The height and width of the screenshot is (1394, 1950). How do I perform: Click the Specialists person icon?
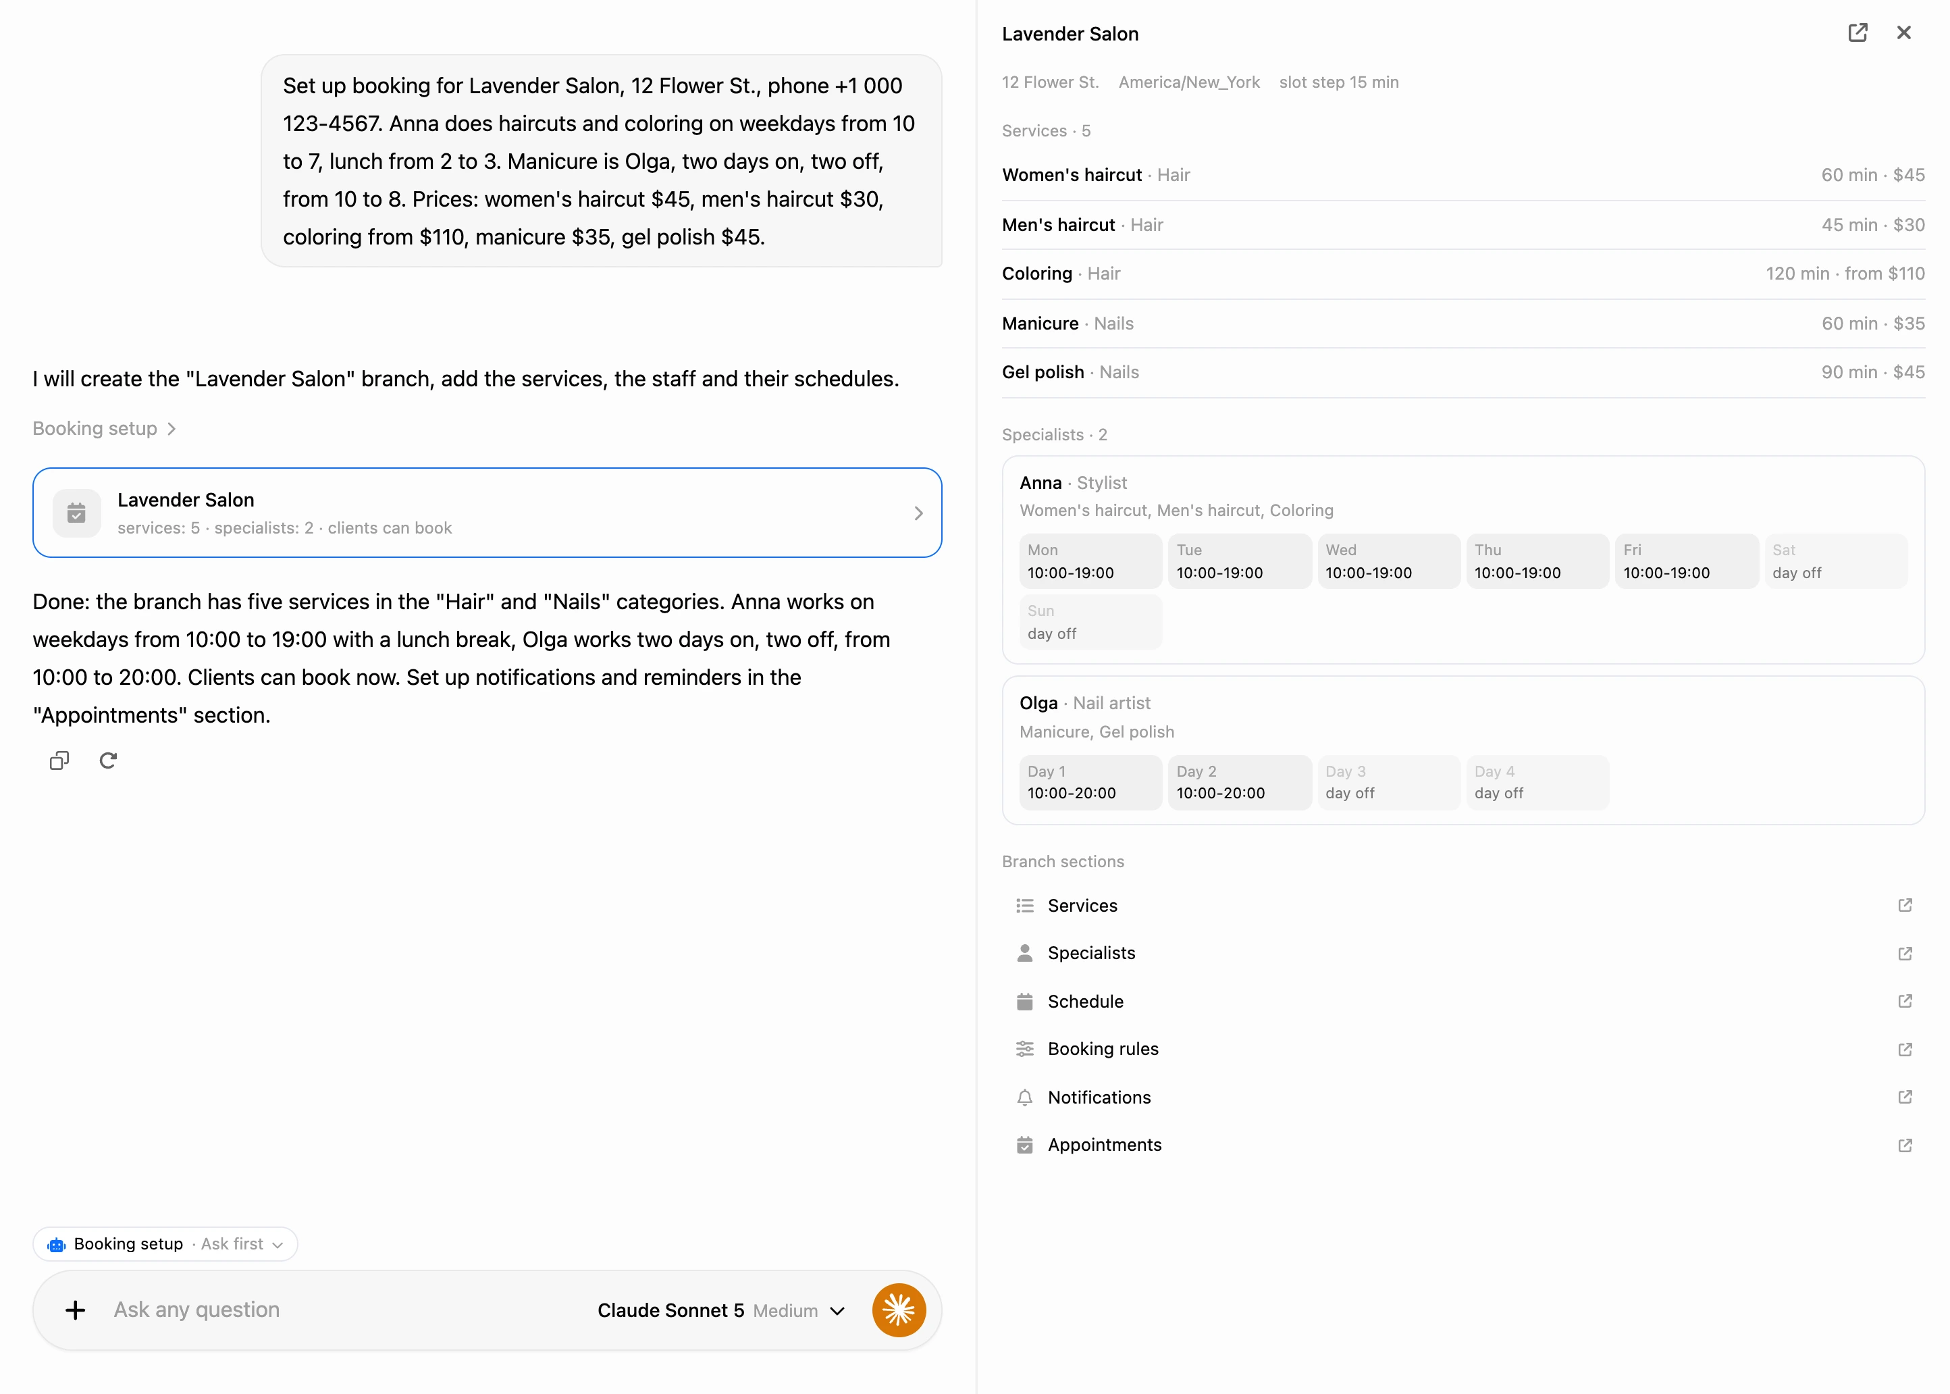(1024, 954)
